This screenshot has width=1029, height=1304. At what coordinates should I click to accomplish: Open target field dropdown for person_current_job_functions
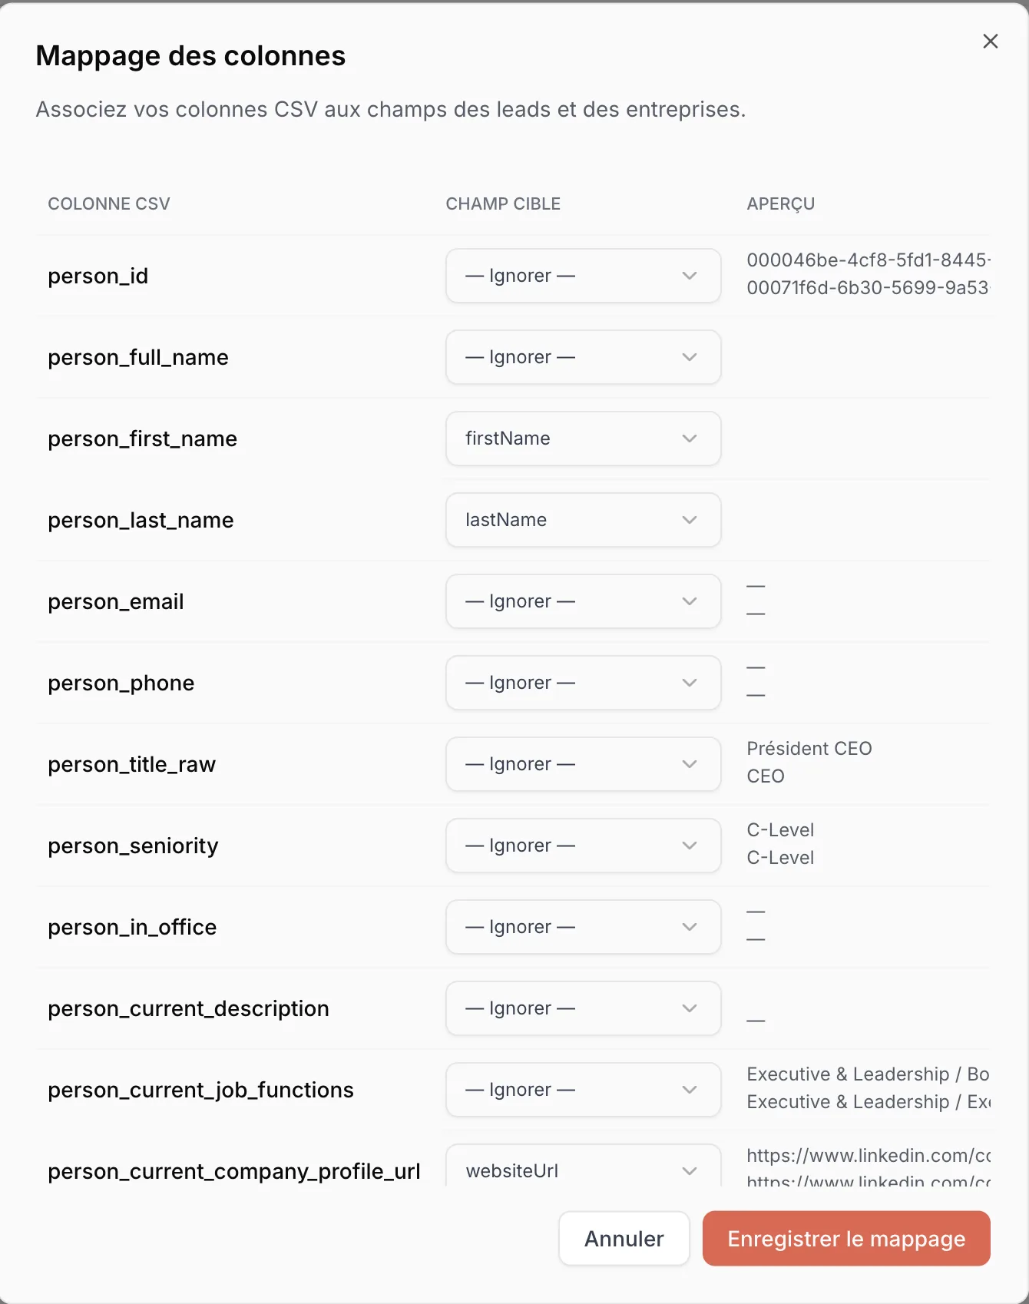tap(584, 1090)
